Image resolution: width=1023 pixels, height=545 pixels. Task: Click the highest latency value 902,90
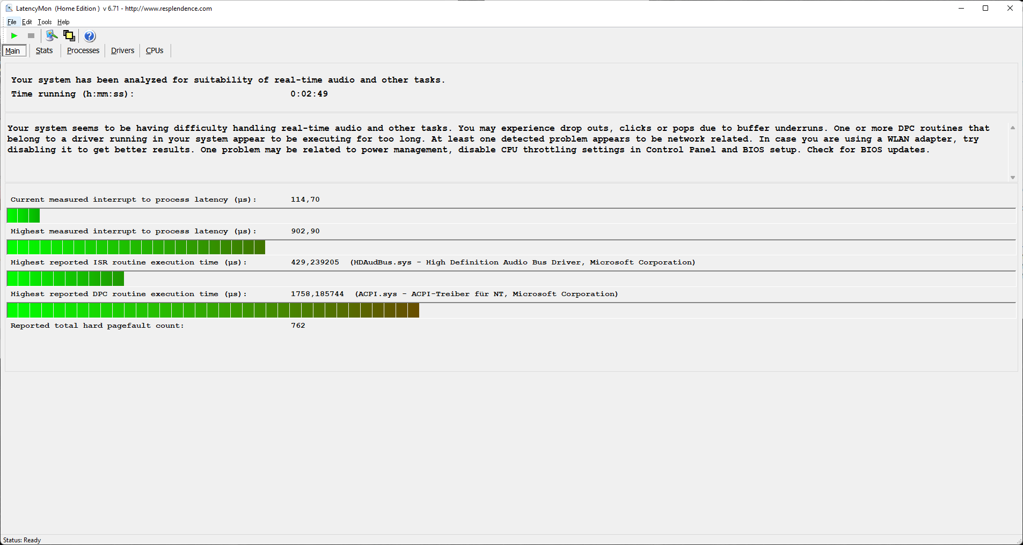point(305,231)
